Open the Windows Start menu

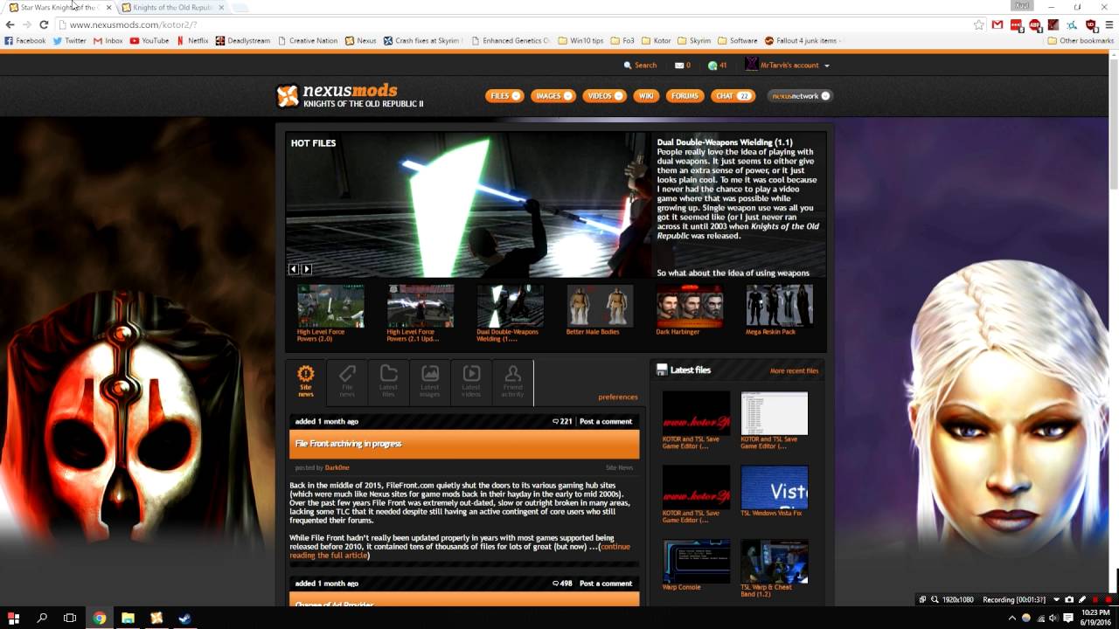click(x=13, y=618)
